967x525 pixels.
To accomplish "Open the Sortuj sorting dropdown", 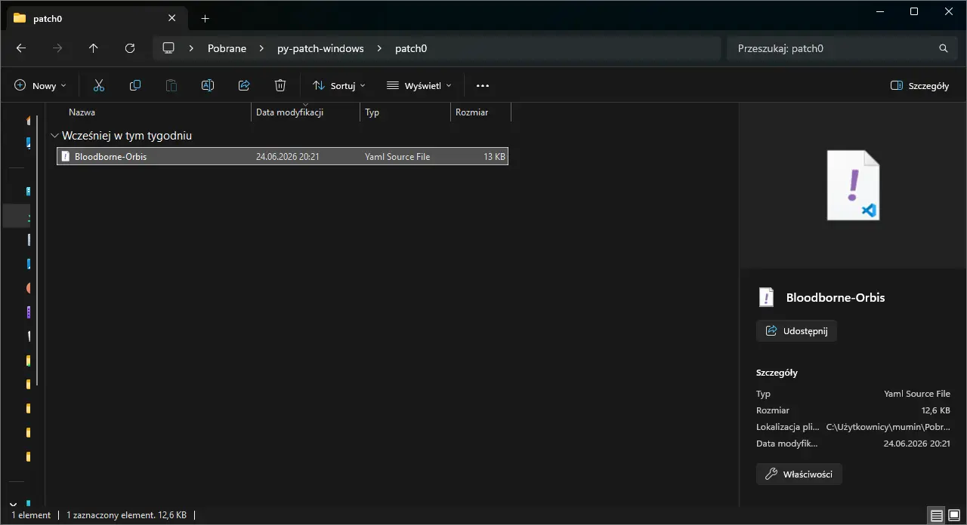I will 339,85.
